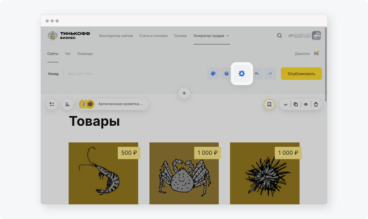This screenshot has width=368, height=219.
Task: Redo change with forward arrow
Action: [270, 73]
